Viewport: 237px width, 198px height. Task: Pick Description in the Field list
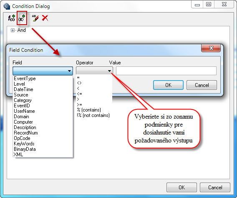43,127
